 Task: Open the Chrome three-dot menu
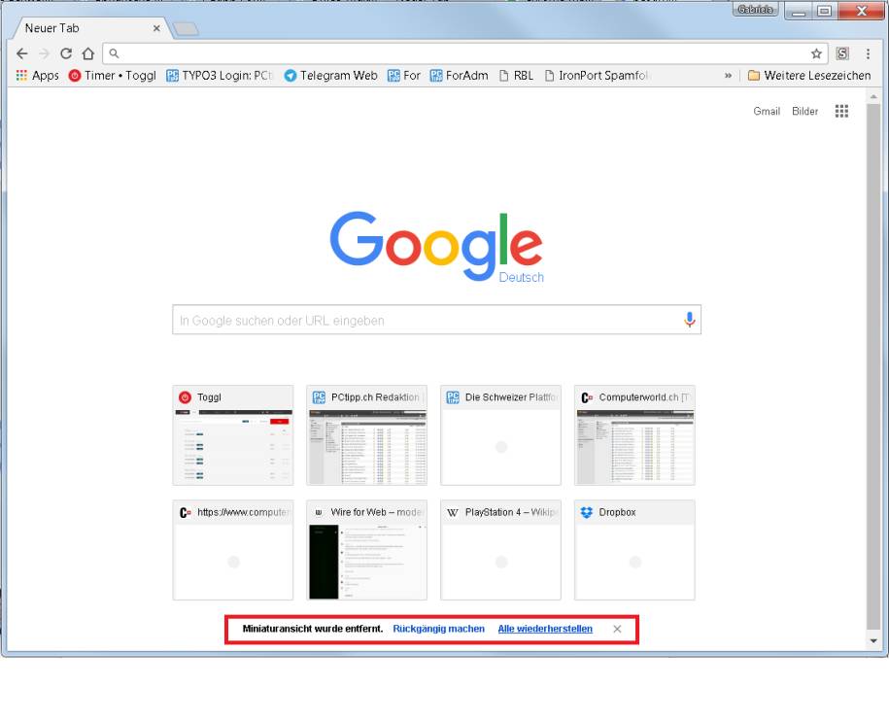(868, 53)
